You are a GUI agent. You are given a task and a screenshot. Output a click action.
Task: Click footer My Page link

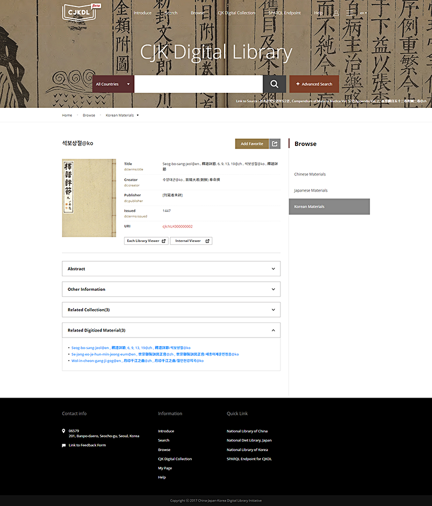coord(165,468)
